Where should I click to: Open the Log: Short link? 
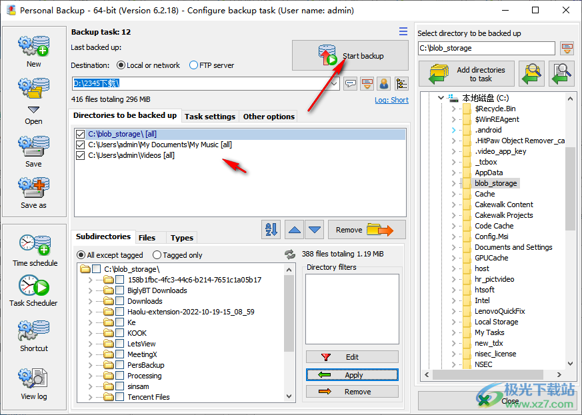[x=391, y=100]
